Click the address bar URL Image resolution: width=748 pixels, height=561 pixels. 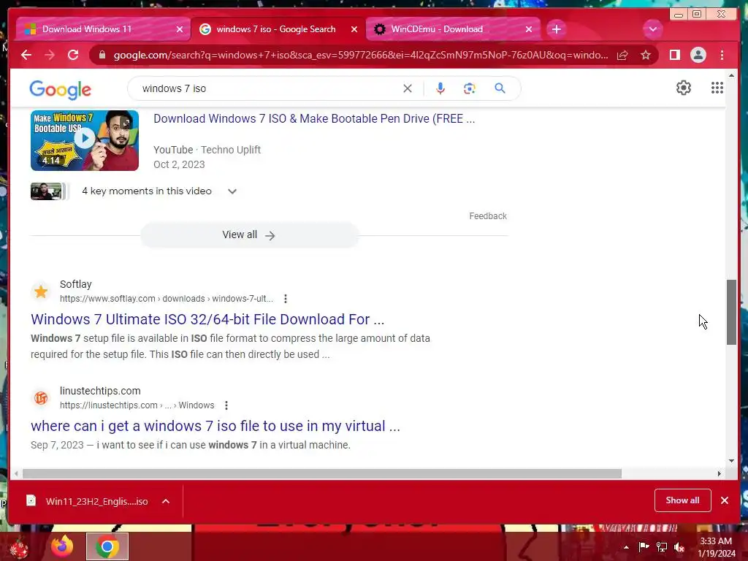[x=361, y=56]
